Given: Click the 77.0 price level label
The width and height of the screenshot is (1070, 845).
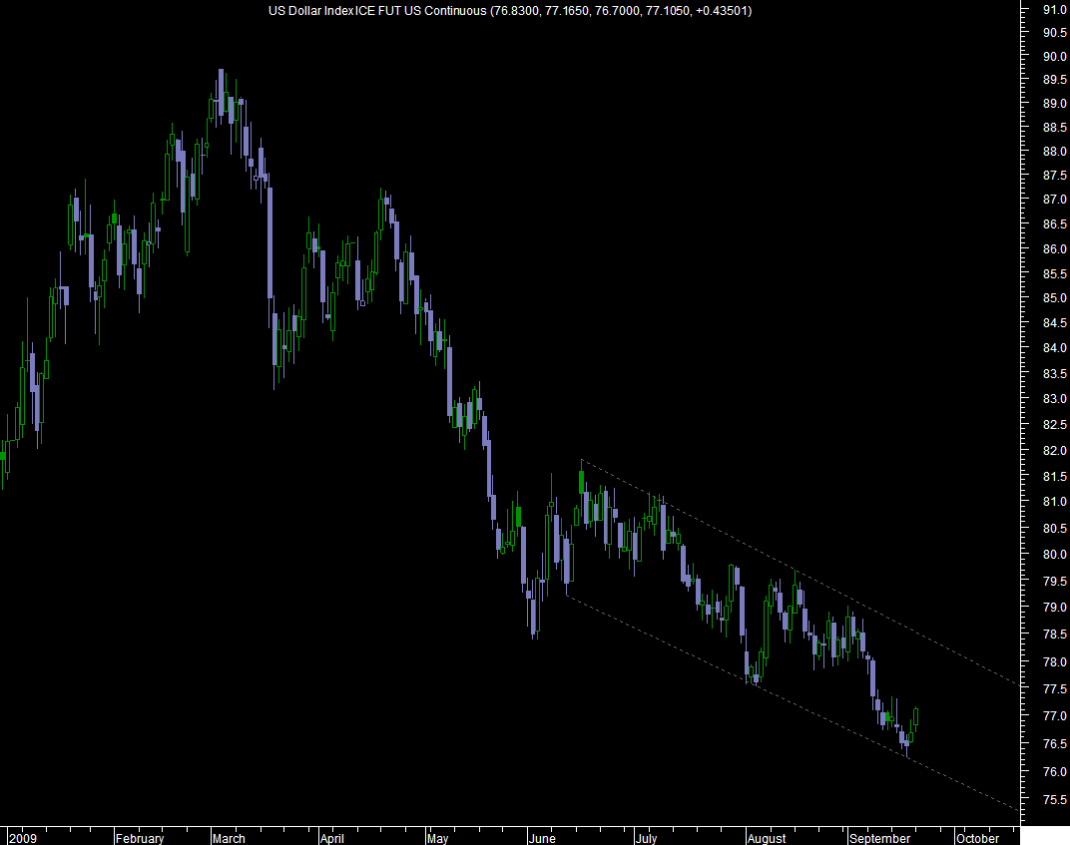Looking at the screenshot, I should click(x=1054, y=715).
